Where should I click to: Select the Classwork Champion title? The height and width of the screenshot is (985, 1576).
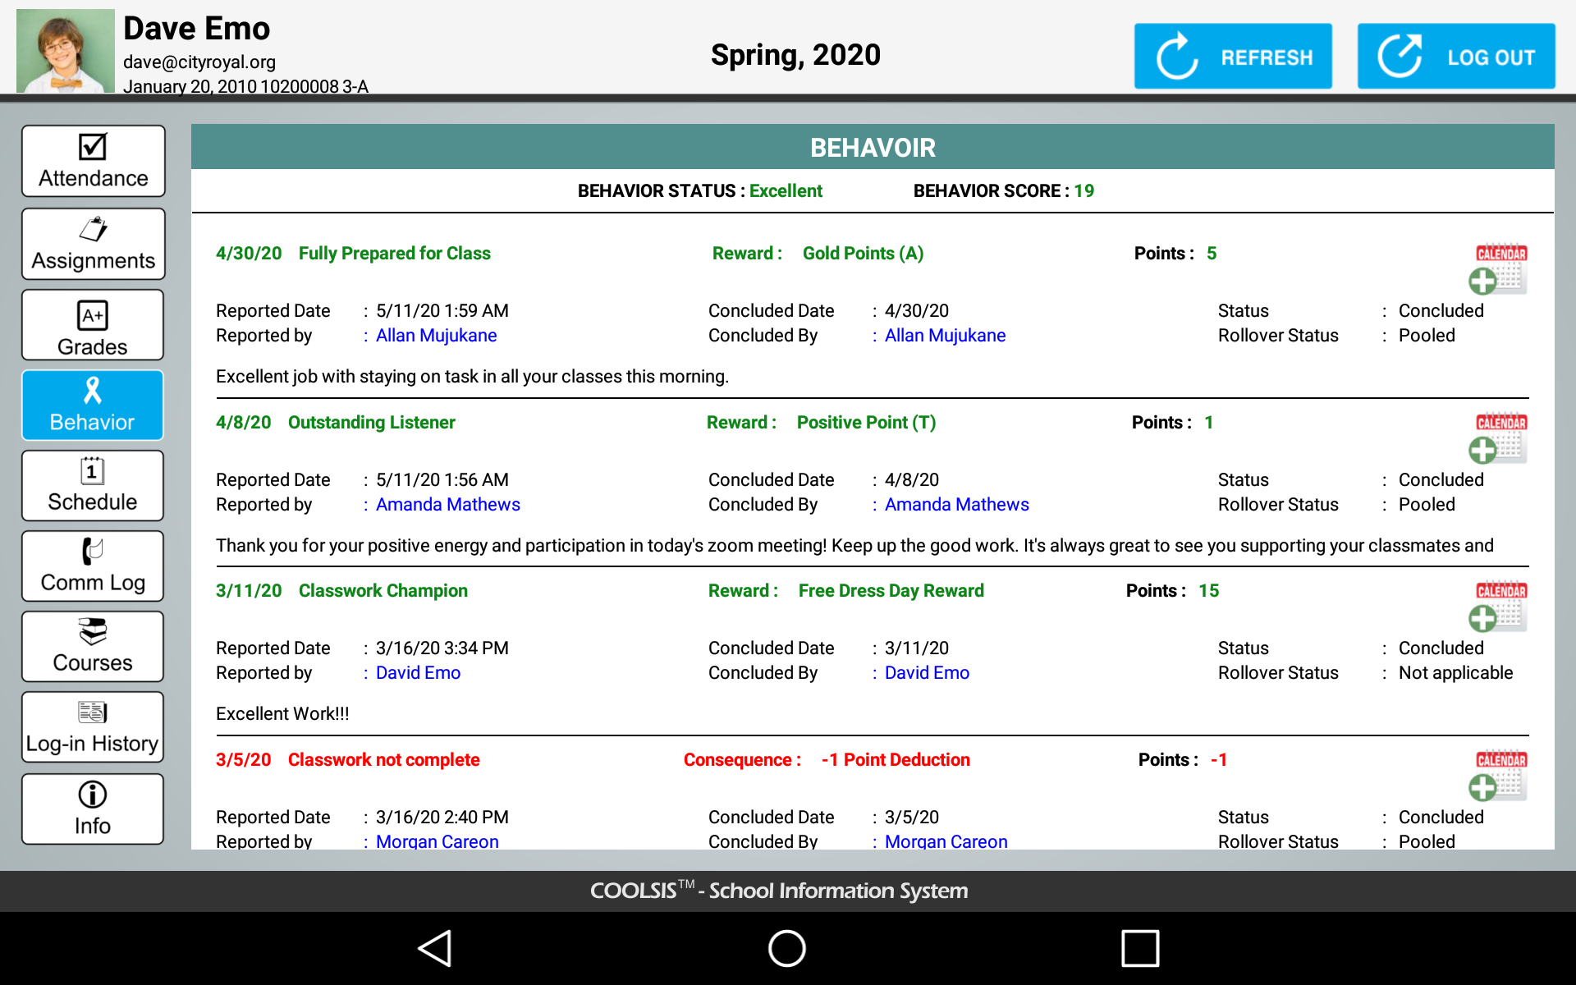pos(383,591)
